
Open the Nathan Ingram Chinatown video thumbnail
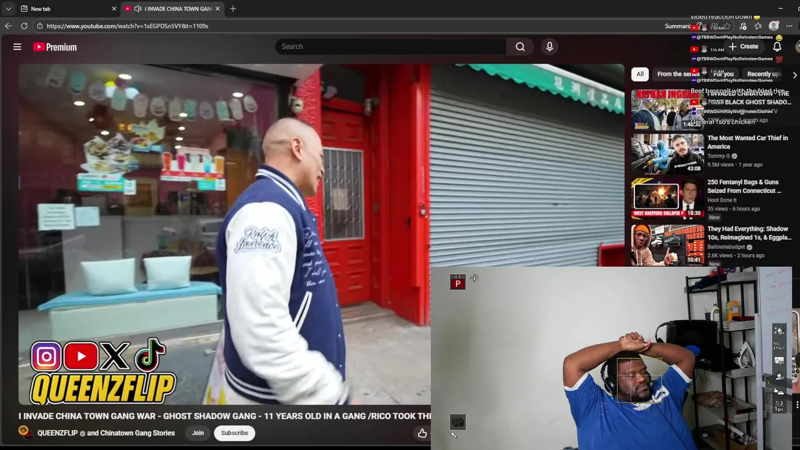tap(667, 109)
